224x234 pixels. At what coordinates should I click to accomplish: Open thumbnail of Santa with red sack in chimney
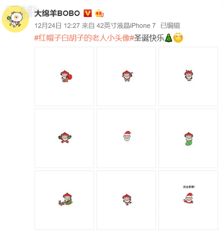(64, 76)
